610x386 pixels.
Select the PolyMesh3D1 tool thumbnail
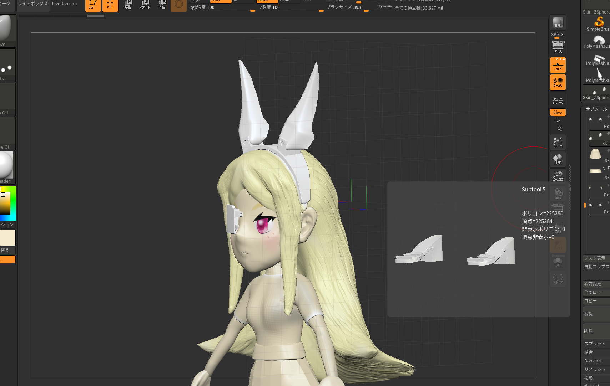[598, 41]
